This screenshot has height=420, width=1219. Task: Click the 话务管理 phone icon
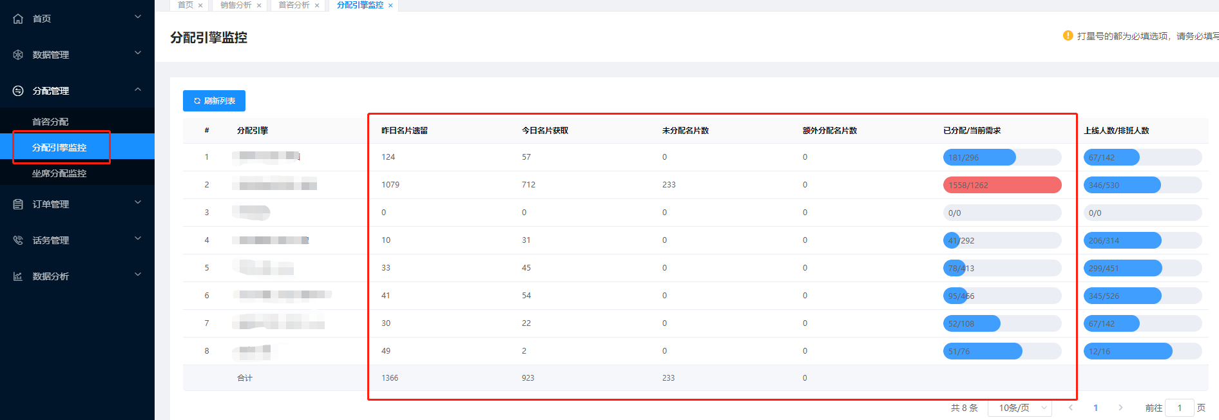pyautogui.click(x=18, y=240)
